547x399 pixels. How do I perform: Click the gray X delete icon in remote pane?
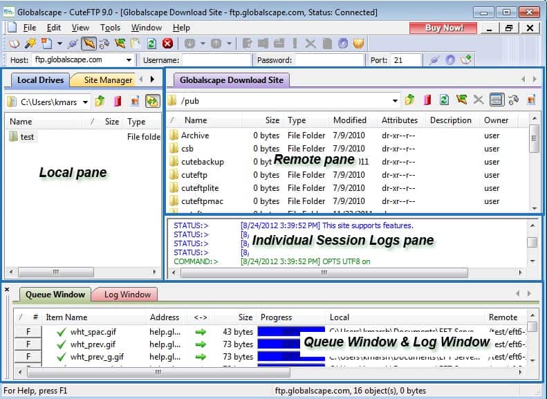pyautogui.click(x=479, y=100)
